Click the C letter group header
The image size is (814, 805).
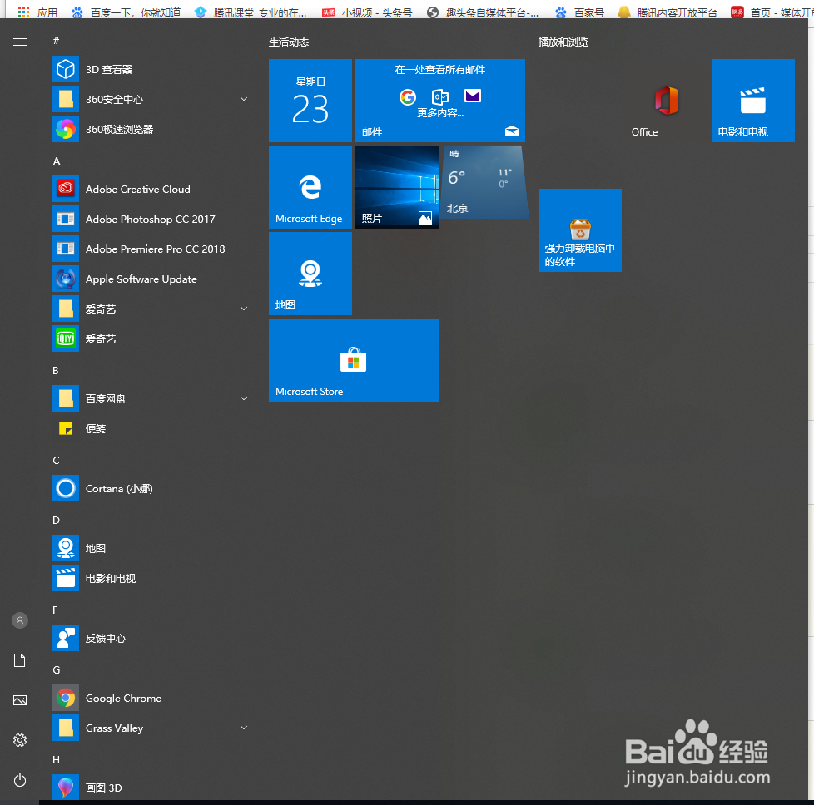(x=56, y=460)
